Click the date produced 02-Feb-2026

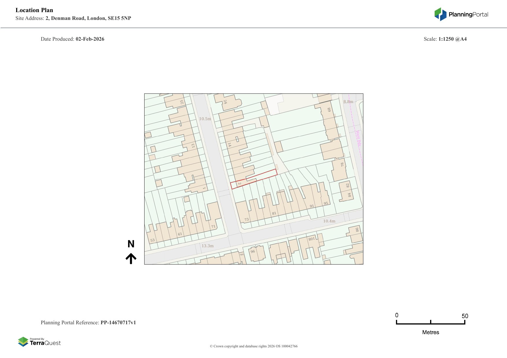(x=90, y=39)
